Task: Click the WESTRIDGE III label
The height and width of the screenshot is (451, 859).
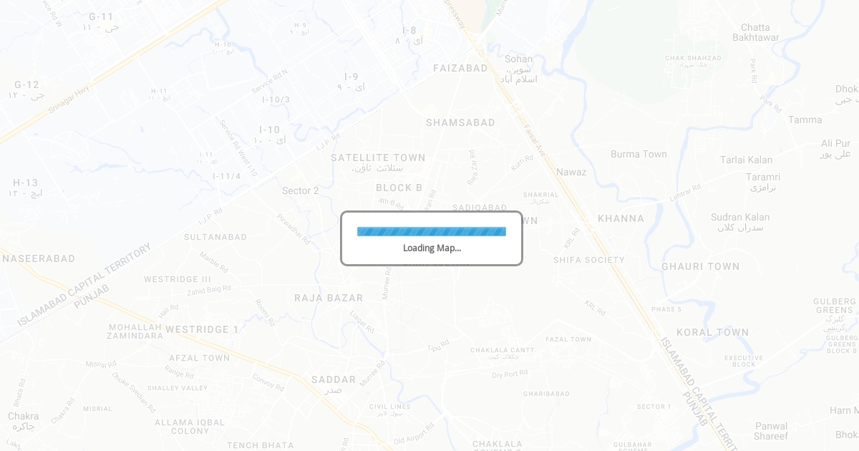Action: 178,279
